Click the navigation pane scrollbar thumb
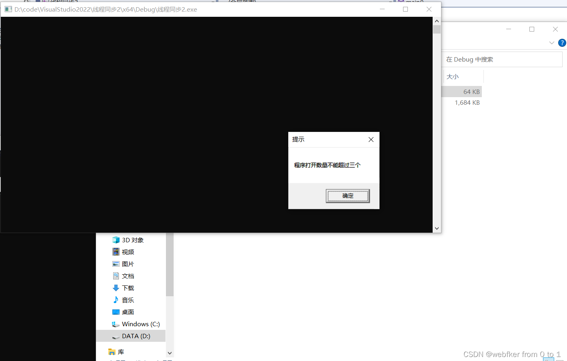 (170, 265)
